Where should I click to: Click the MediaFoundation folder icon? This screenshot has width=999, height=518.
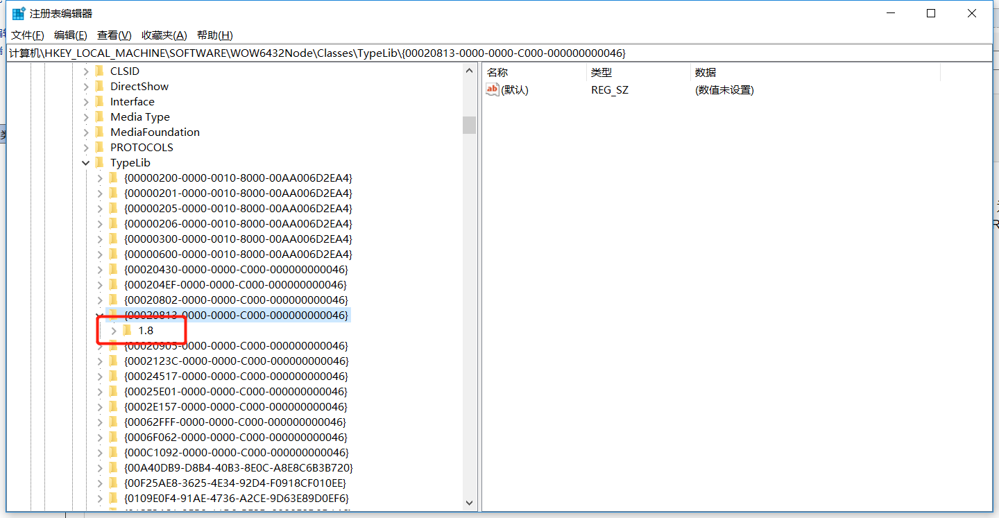tap(99, 132)
